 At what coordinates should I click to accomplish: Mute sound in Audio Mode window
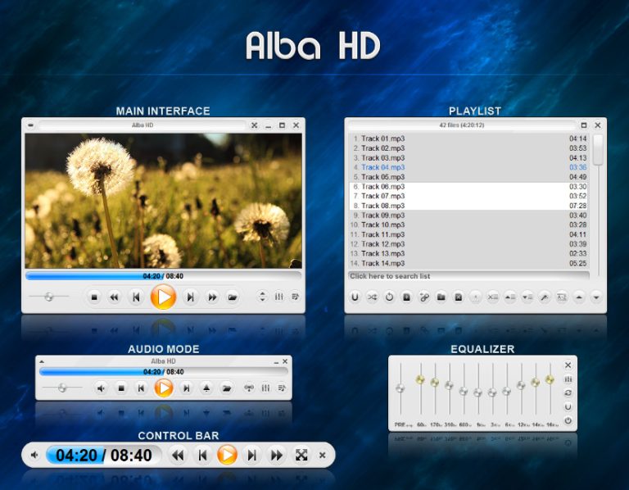pyautogui.click(x=101, y=388)
